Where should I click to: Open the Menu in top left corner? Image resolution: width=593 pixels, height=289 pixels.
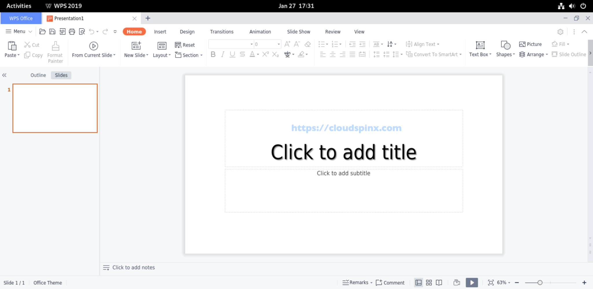coord(18,32)
